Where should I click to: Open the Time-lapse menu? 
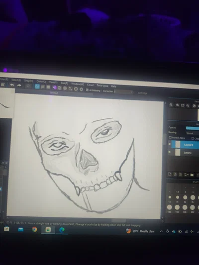(x=102, y=86)
